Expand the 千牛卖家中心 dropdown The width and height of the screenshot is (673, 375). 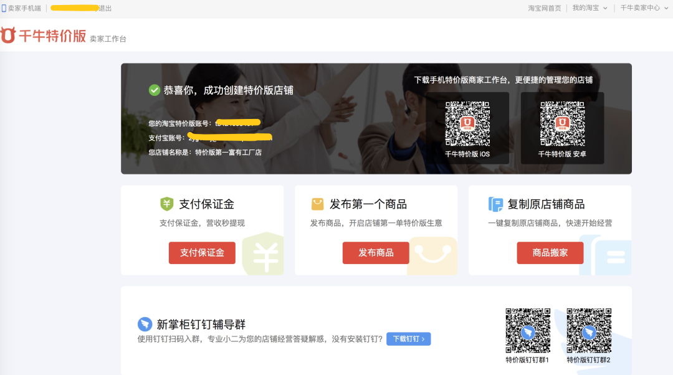[644, 8]
